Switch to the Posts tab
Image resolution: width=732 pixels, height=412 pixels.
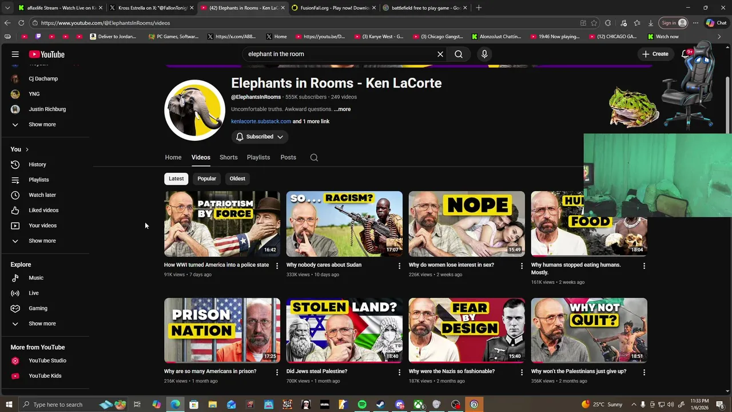point(288,157)
